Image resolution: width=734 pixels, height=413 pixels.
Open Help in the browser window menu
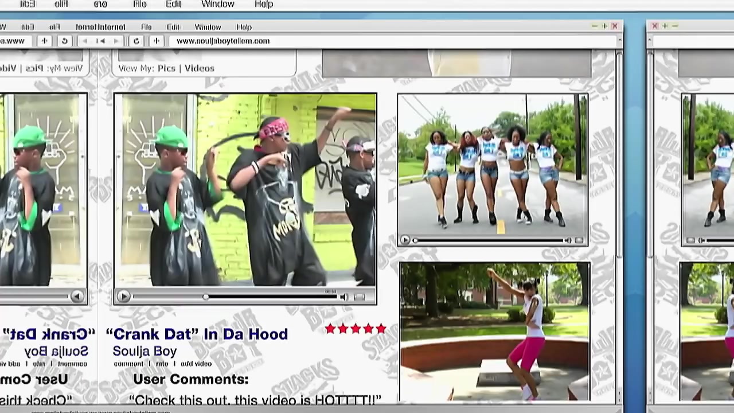click(x=244, y=27)
